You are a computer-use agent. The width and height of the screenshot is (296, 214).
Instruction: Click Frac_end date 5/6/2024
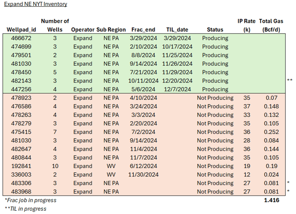(x=143, y=89)
